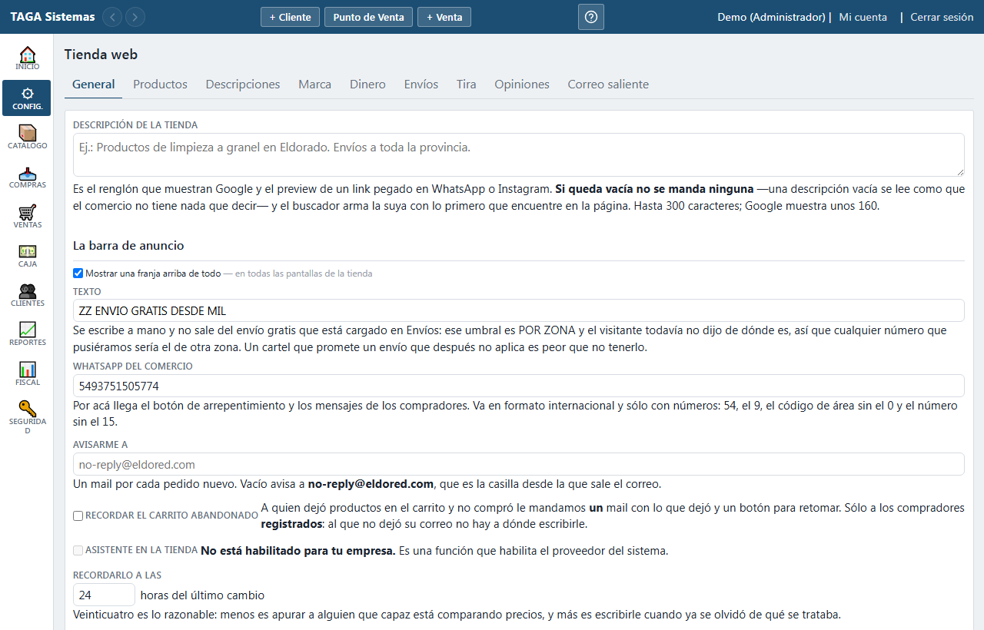Enable Recordar el carrito abandonado checkbox

pyautogui.click(x=78, y=516)
